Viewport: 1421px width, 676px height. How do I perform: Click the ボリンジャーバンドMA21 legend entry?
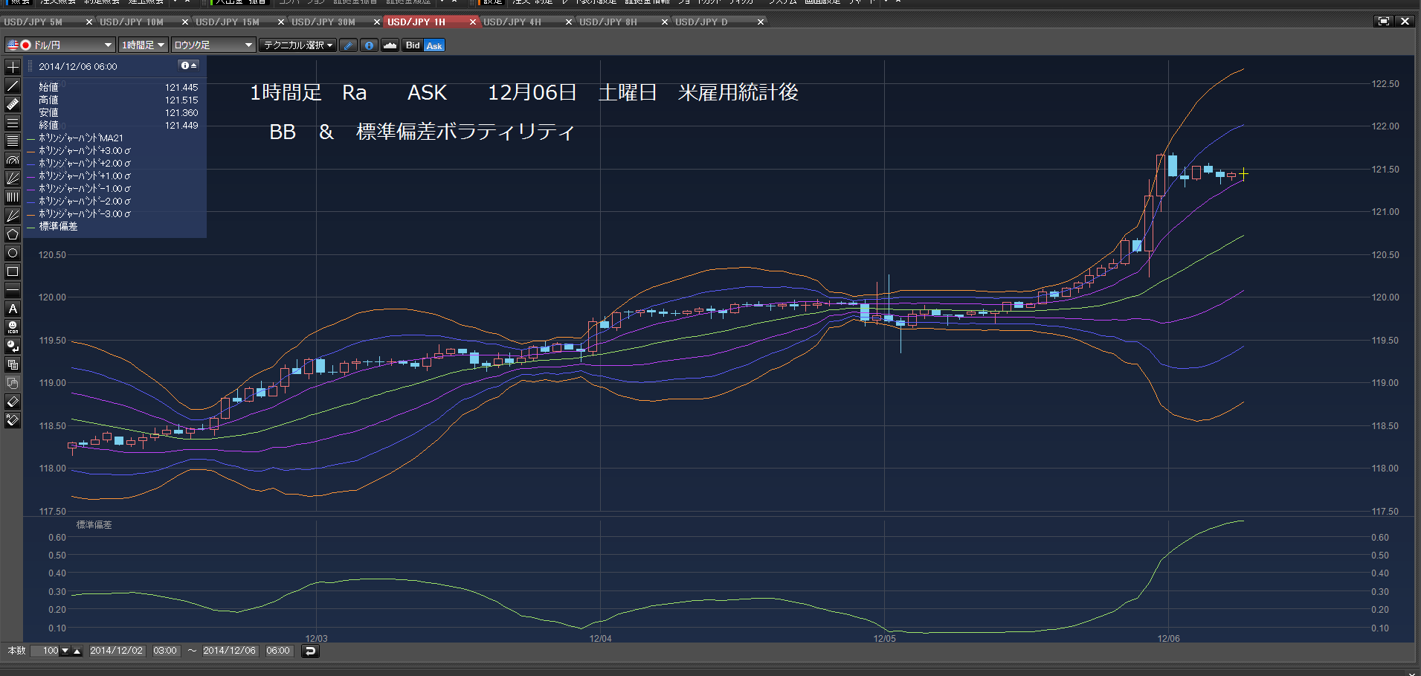80,138
